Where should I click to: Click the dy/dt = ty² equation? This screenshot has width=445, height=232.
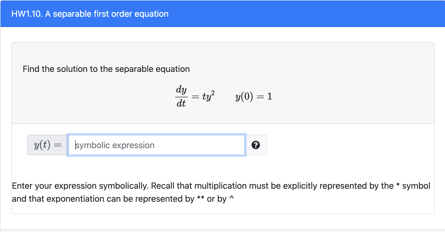[195, 96]
